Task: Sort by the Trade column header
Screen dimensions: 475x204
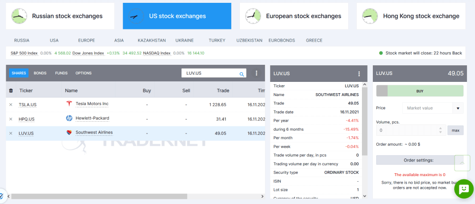Action: [x=223, y=90]
